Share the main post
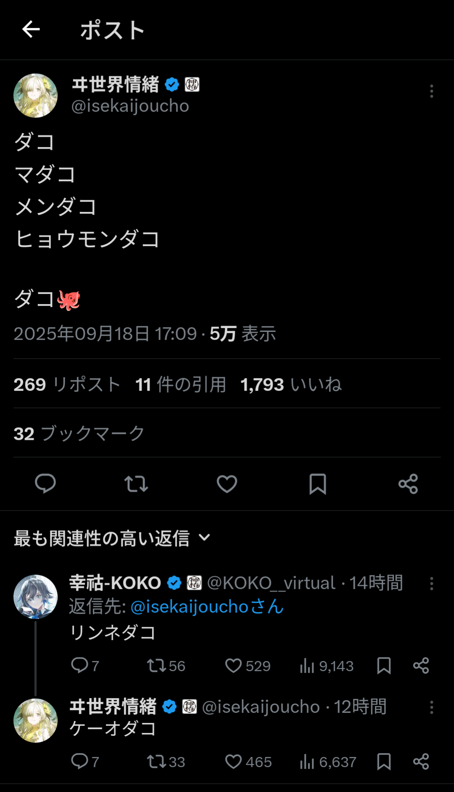Viewport: 454px width, 792px height. click(408, 484)
